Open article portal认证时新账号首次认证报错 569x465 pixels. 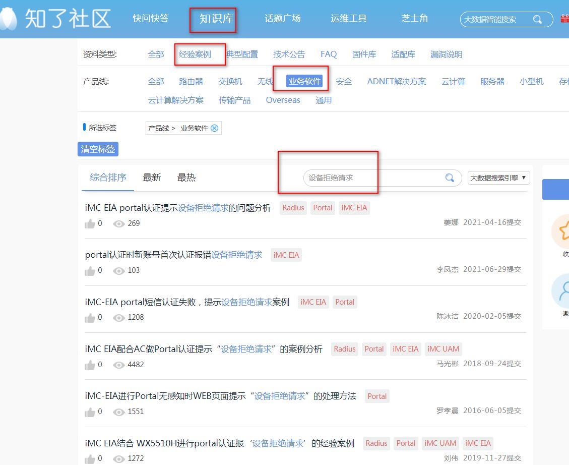[x=173, y=255]
